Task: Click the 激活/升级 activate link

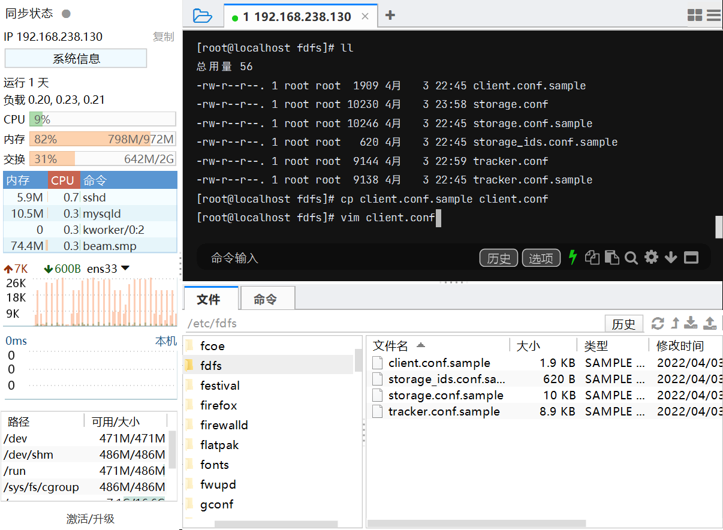Action: (91, 519)
